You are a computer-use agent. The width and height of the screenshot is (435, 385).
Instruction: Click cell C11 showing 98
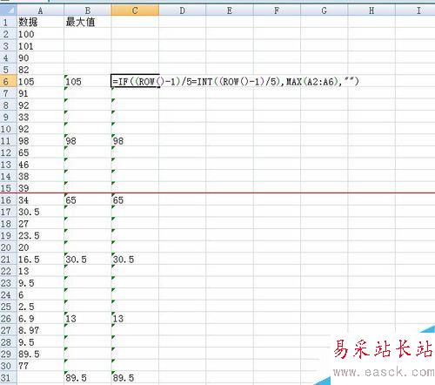135,141
